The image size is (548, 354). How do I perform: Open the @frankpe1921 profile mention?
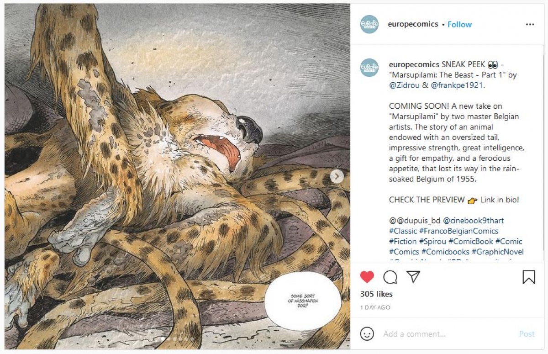455,85
